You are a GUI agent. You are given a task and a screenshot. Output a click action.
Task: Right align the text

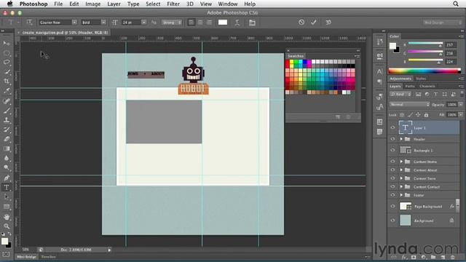[x=209, y=23]
